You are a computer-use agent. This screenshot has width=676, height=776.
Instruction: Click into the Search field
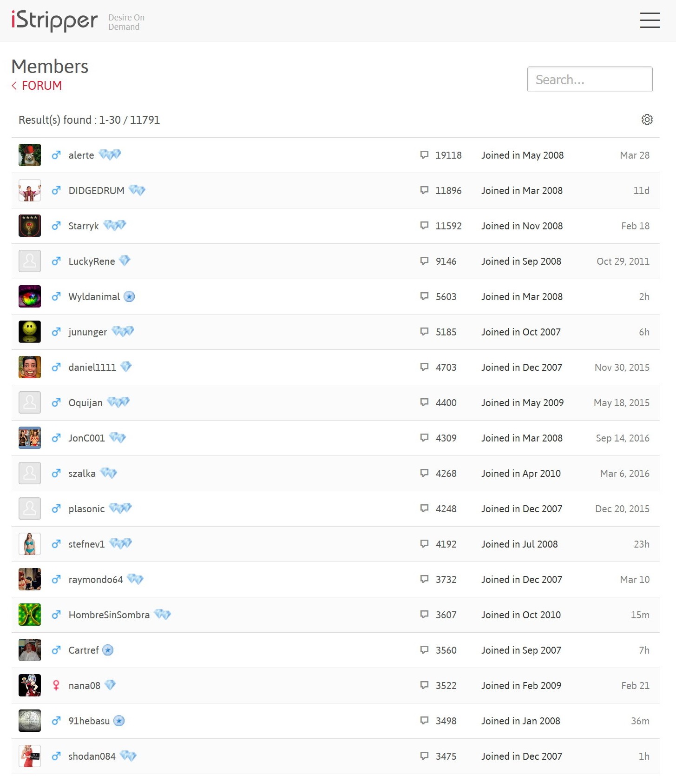click(x=590, y=80)
